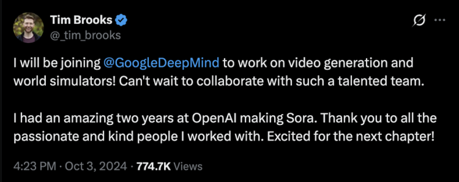Click the blue verified badge

(122, 20)
